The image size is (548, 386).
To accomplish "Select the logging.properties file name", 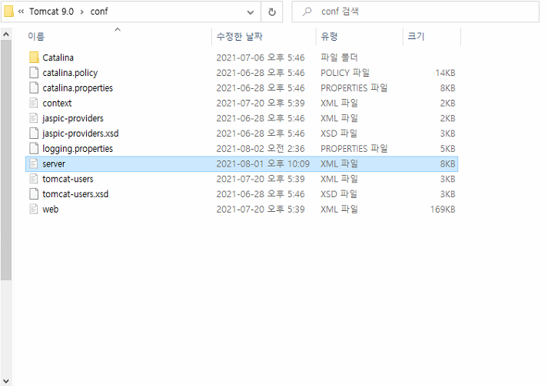I will (x=78, y=149).
